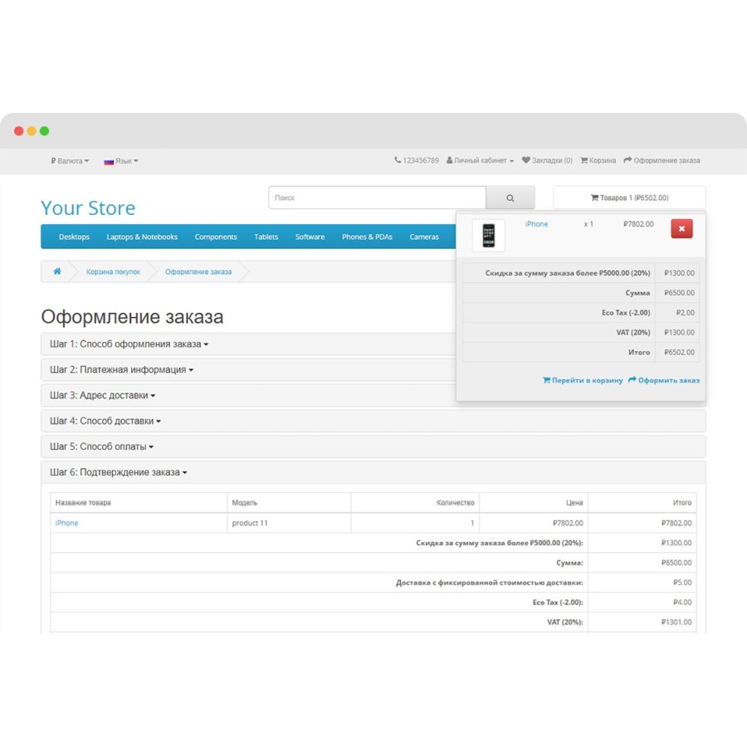Click Оформить заказ link in cart dropdown
Viewport: 747px width, 747px height.
(x=664, y=380)
